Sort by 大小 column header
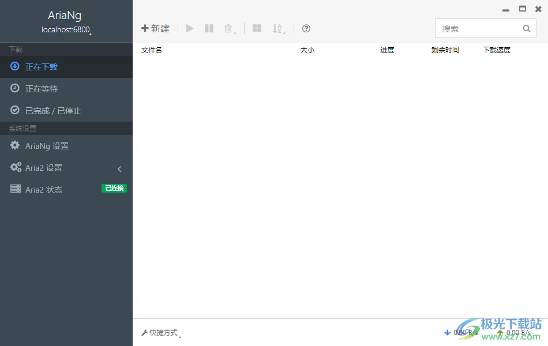 point(307,50)
